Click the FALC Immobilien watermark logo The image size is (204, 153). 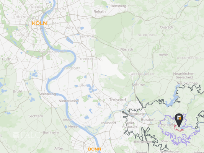(27, 137)
